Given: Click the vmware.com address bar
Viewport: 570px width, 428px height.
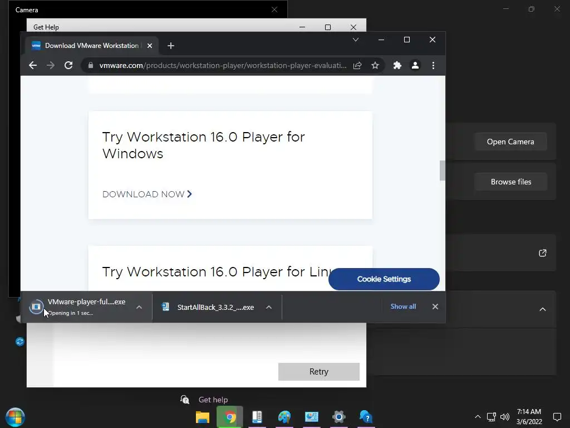Looking at the screenshot, I should [223, 66].
